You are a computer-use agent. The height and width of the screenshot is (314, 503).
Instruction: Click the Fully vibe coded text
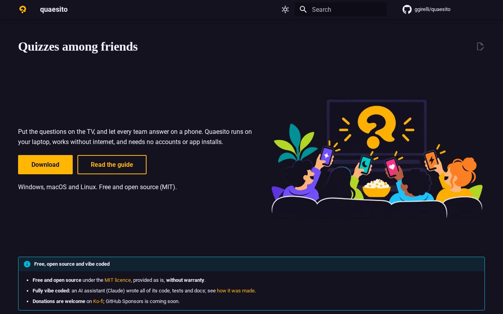click(x=51, y=291)
